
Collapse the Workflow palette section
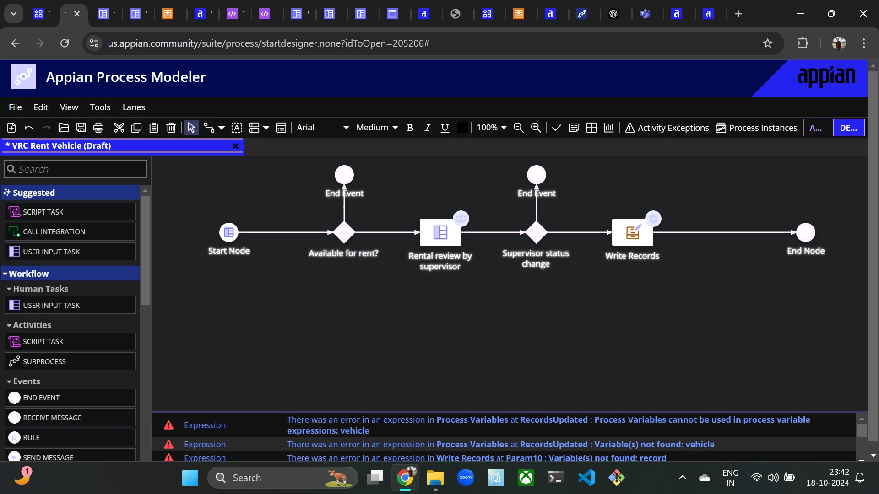coord(5,274)
